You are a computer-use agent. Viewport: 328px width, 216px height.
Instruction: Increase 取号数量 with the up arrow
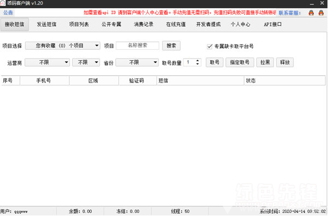click(198, 61)
